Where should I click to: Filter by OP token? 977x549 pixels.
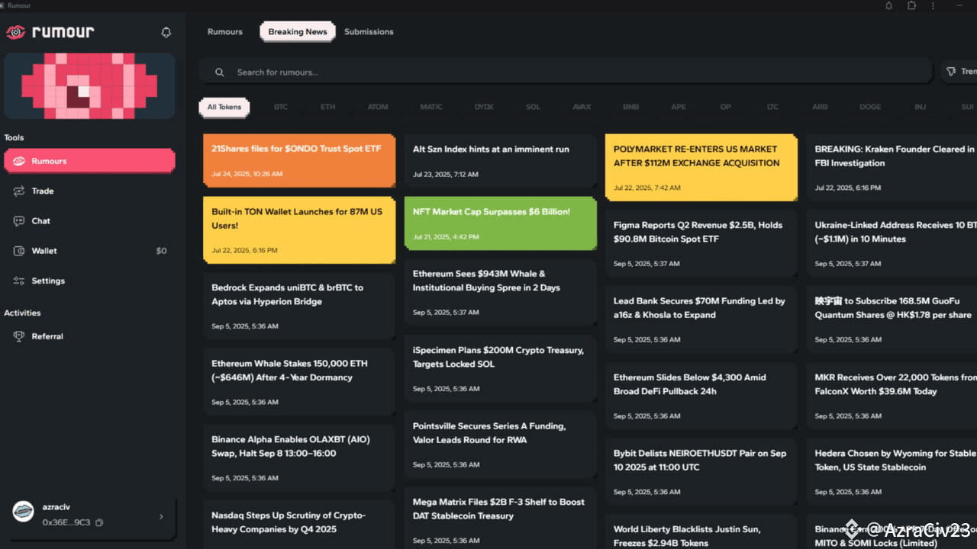(726, 107)
